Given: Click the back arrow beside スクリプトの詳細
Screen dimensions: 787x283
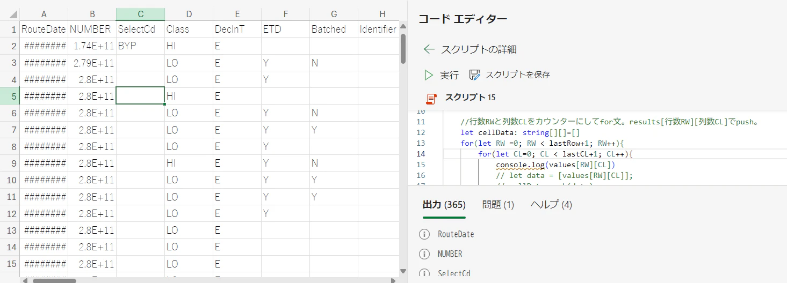Looking at the screenshot, I should (x=429, y=49).
